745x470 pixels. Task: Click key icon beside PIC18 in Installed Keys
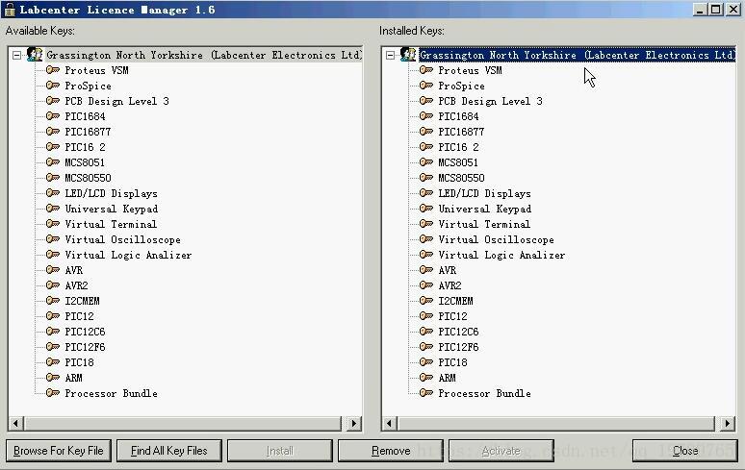point(426,361)
